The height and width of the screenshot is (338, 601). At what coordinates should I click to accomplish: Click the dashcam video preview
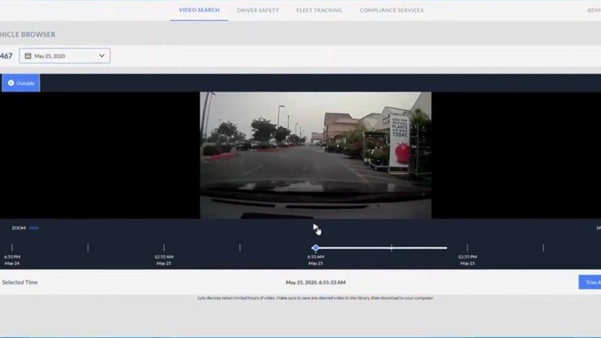tap(315, 155)
